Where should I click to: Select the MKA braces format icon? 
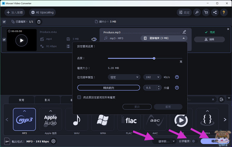207,120
